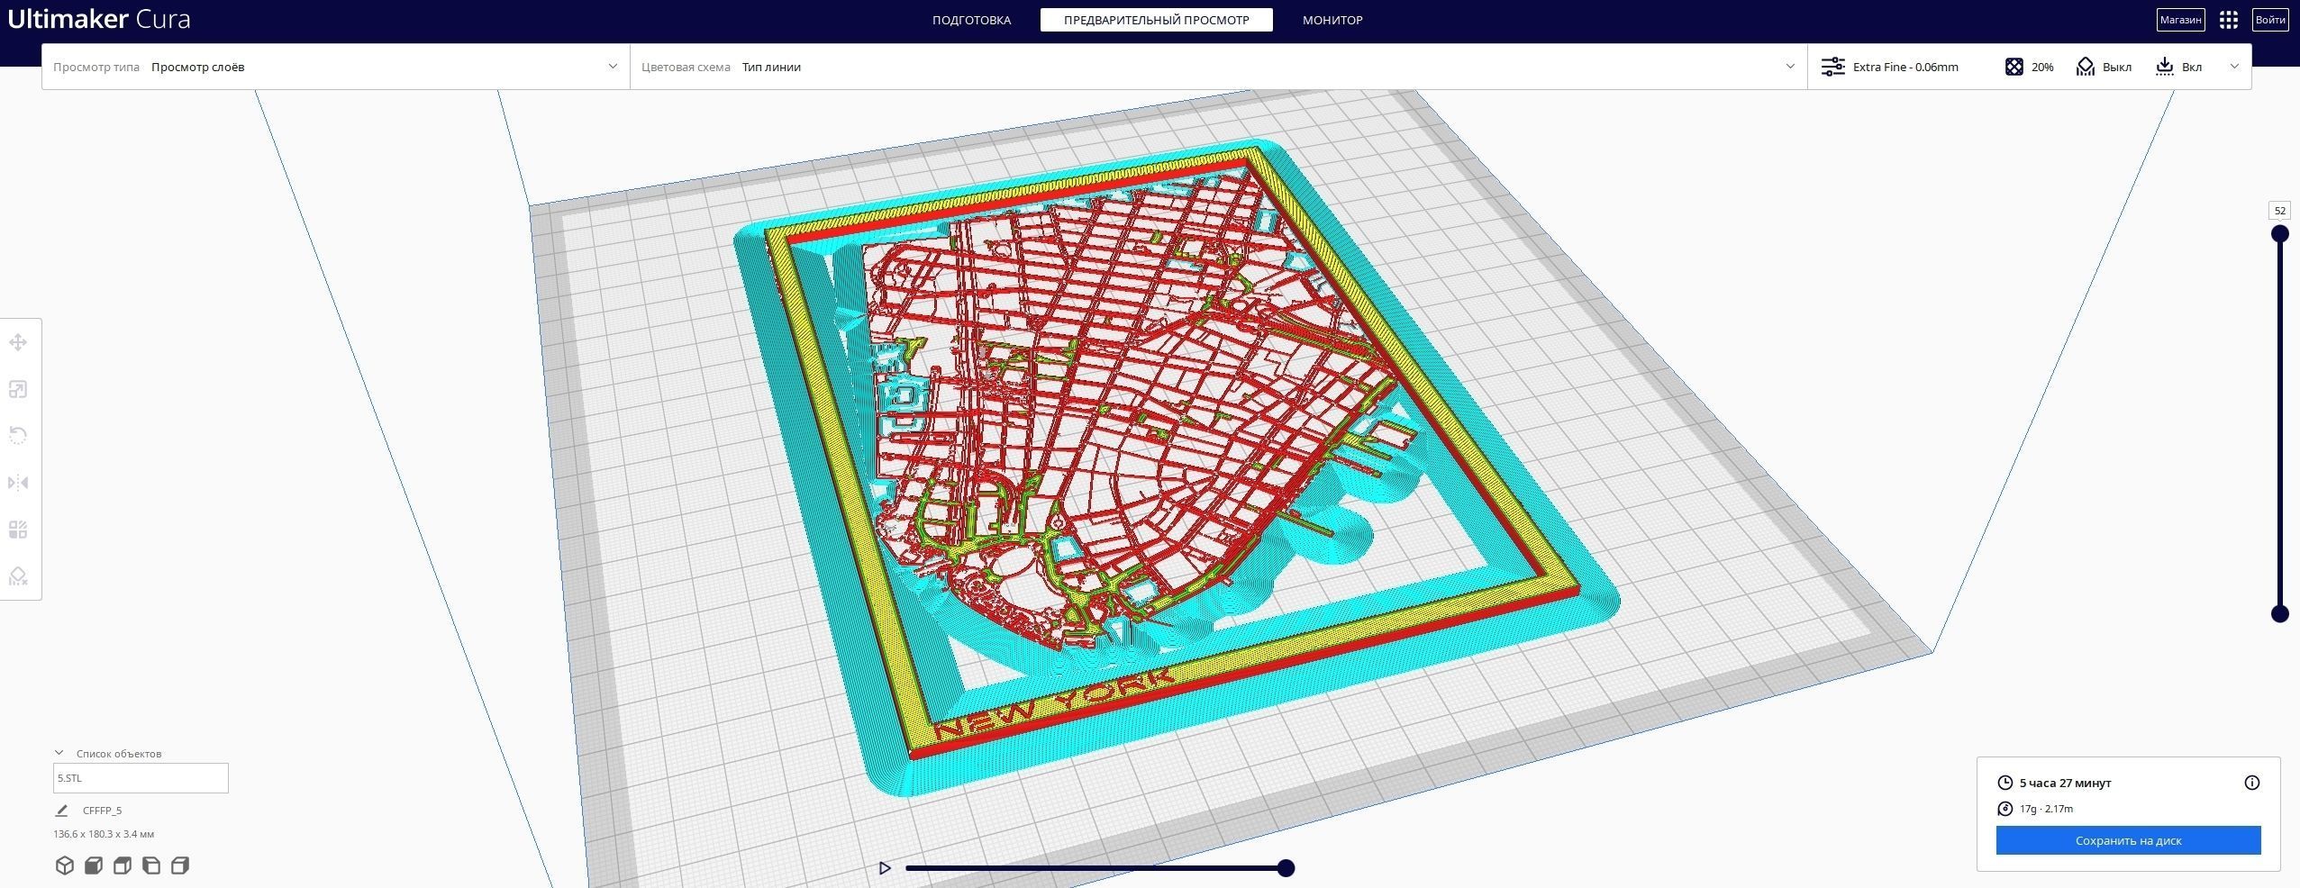Open the Магазин marketplace button
Image resolution: width=2300 pixels, height=888 pixels.
2180,20
